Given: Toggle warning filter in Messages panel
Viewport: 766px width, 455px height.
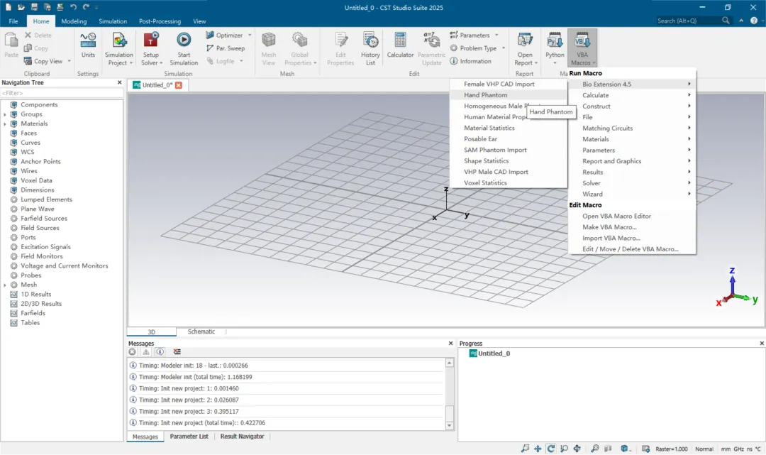Looking at the screenshot, I should tap(146, 352).
